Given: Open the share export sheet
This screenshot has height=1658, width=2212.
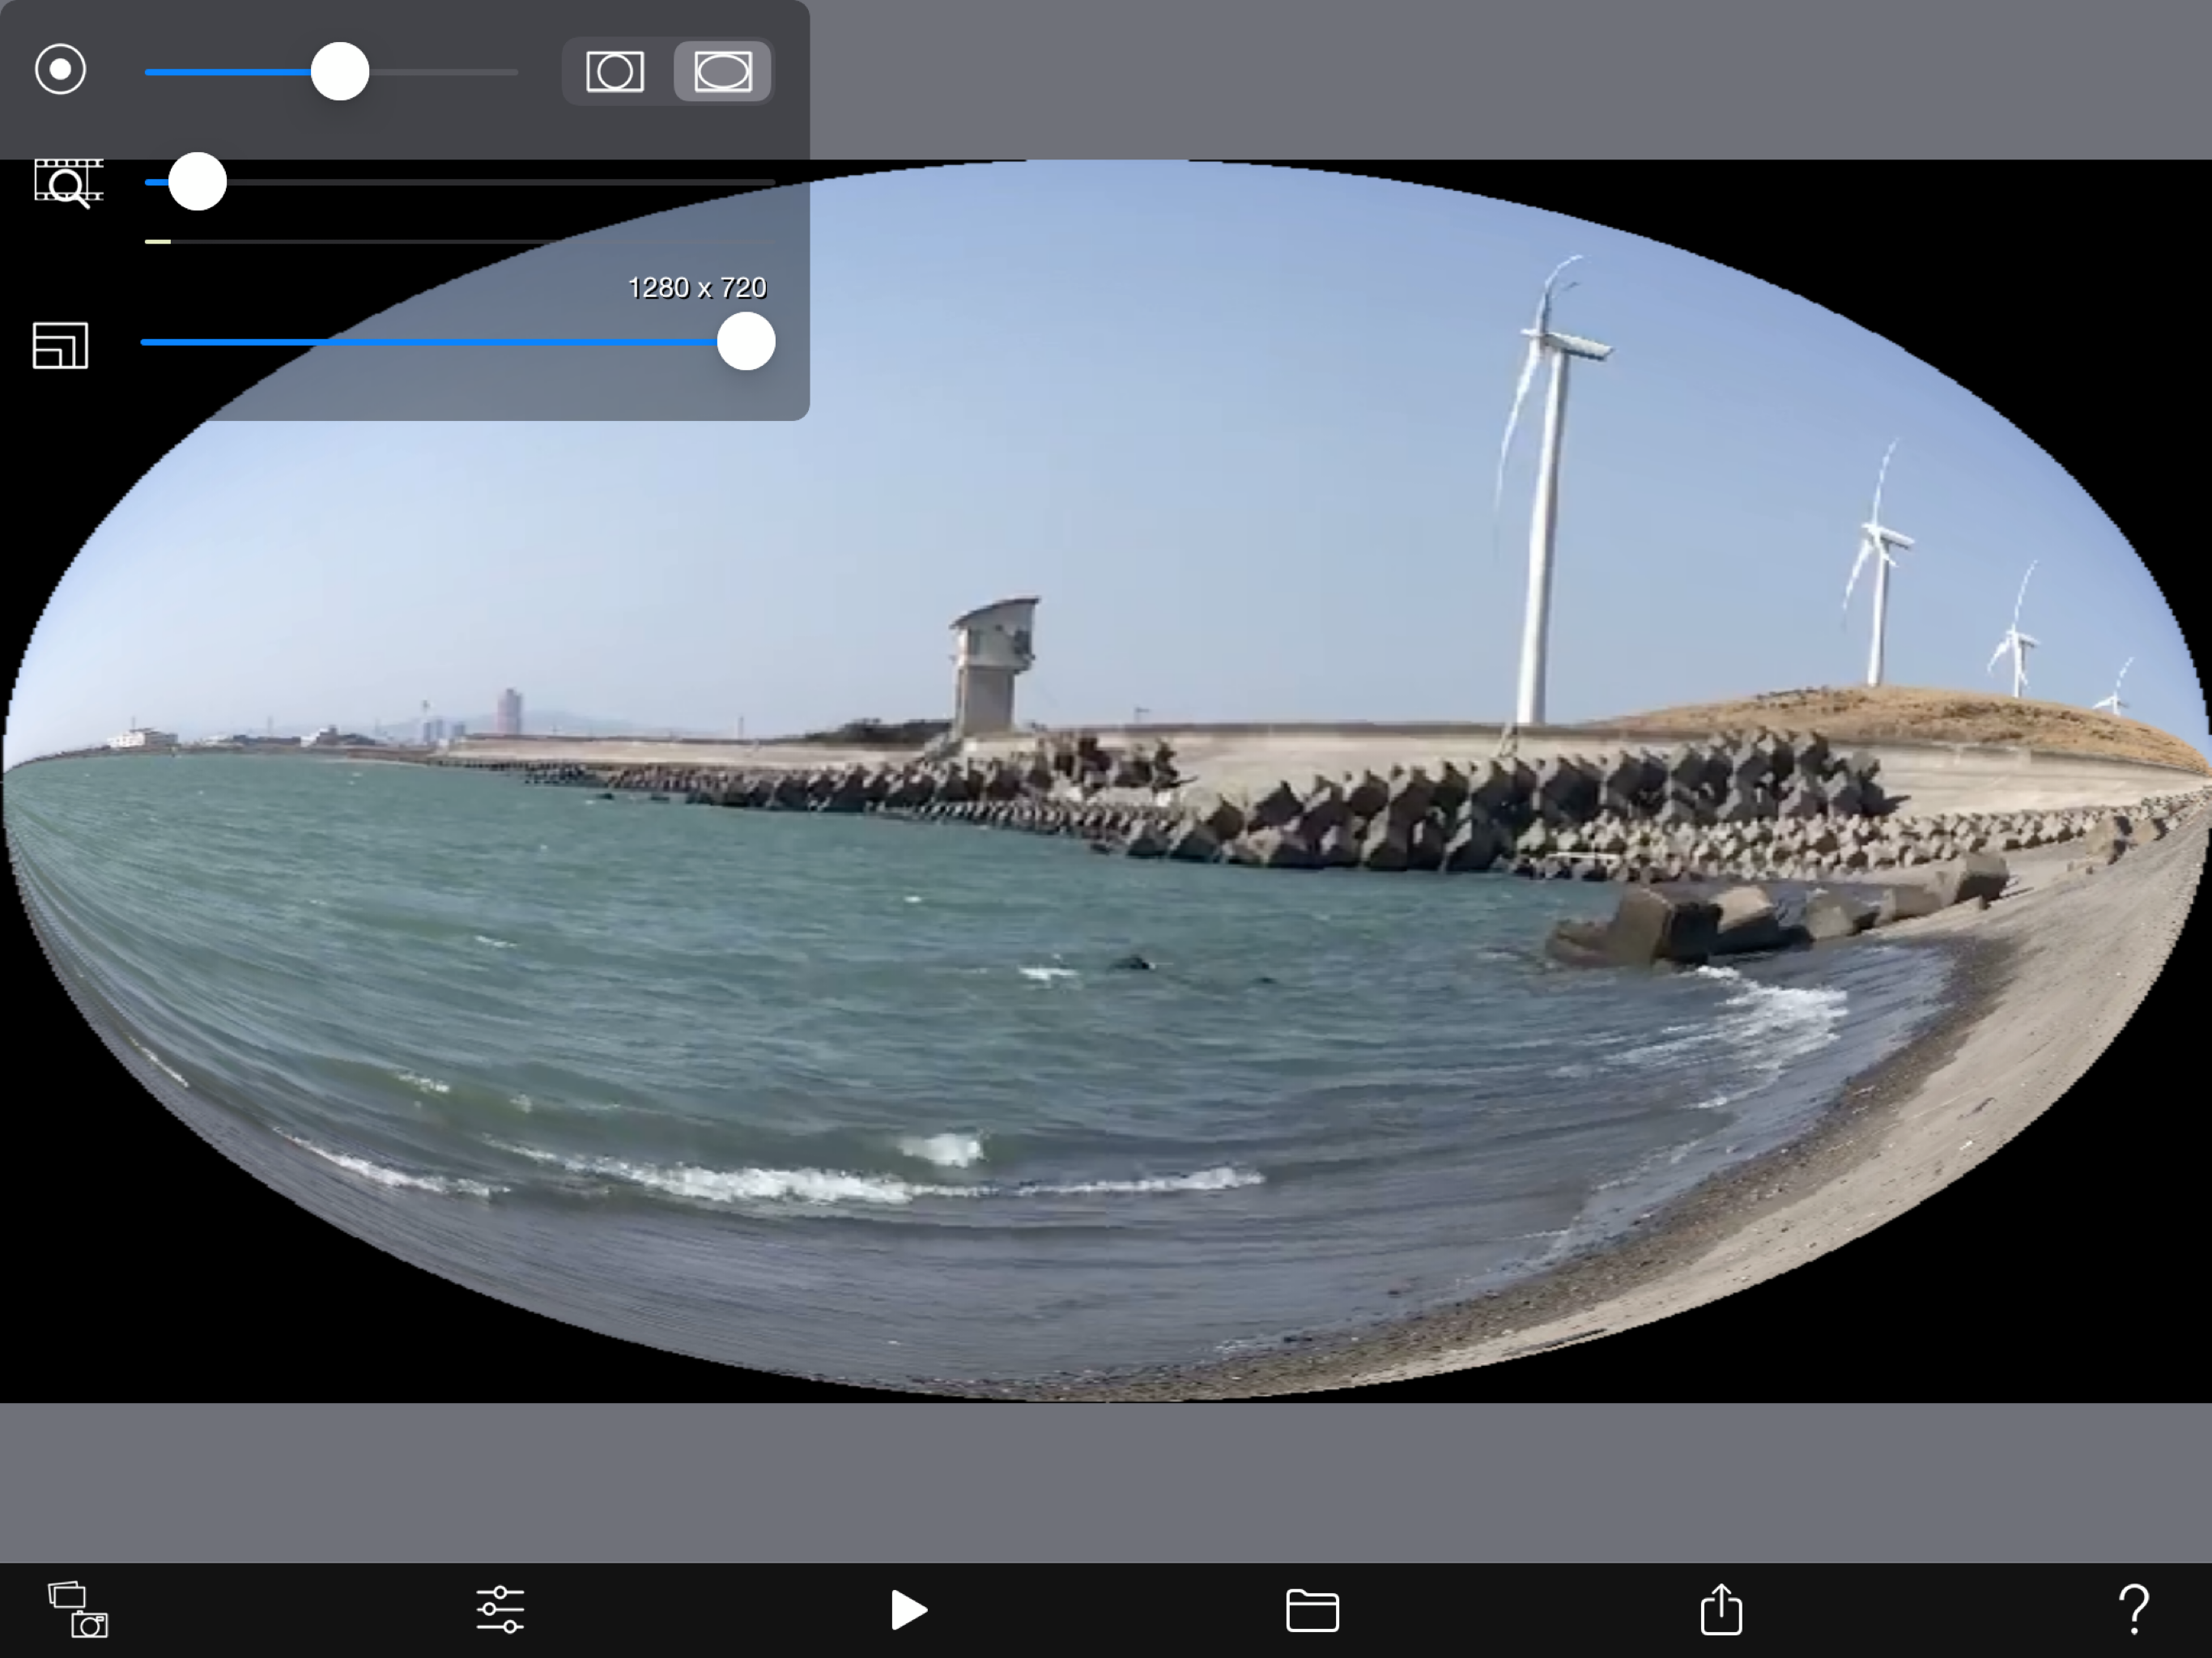Looking at the screenshot, I should click(x=1721, y=1610).
